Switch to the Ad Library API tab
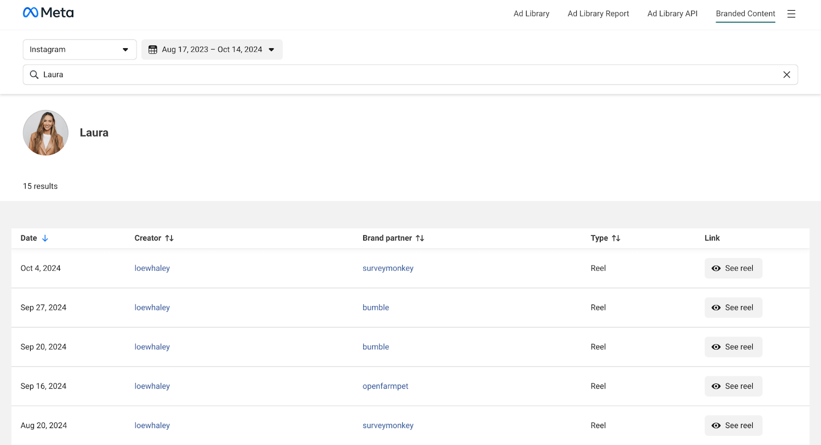 pos(672,14)
